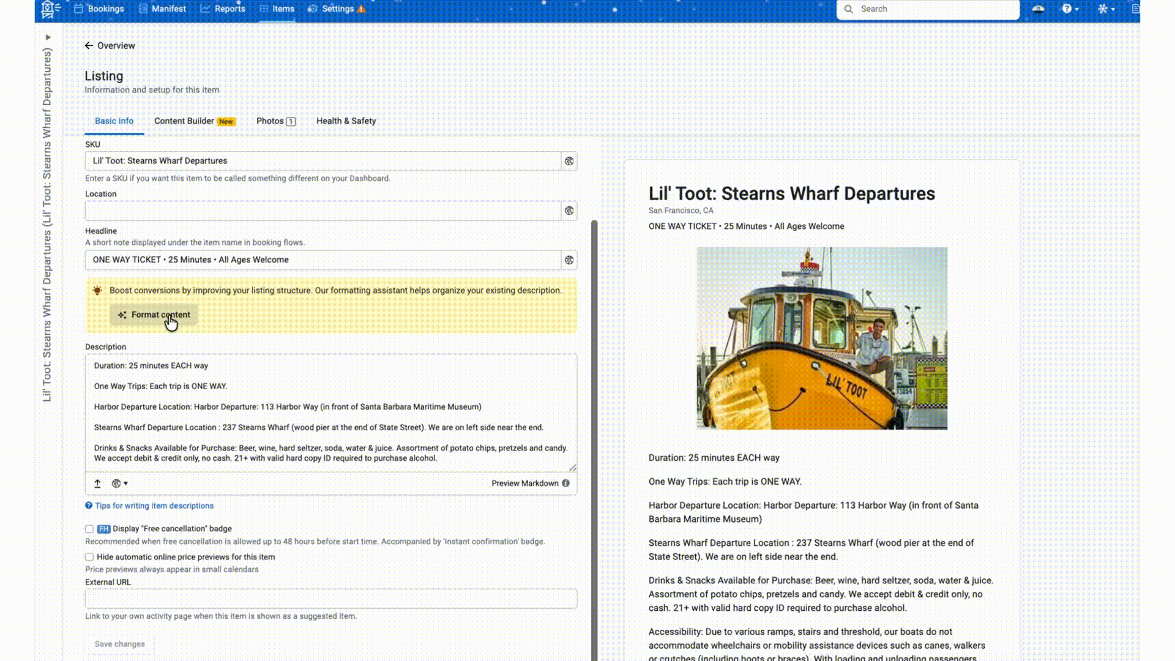The image size is (1175, 661).
Task: Click the info icon next to Preview Markdown
Action: click(x=566, y=484)
